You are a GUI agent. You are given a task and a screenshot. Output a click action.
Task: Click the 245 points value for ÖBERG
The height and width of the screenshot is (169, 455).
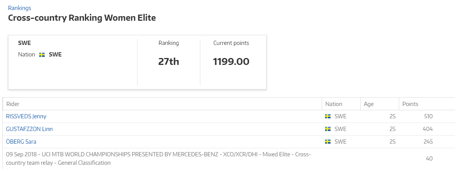click(x=428, y=142)
